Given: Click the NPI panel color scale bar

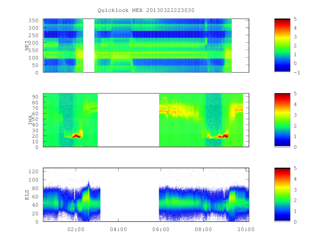Looking at the screenshot, I should point(282,45).
